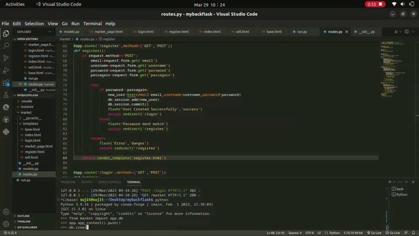Open the File menu
Image resolution: width=419 pixels, height=236 pixels.
[5, 24]
